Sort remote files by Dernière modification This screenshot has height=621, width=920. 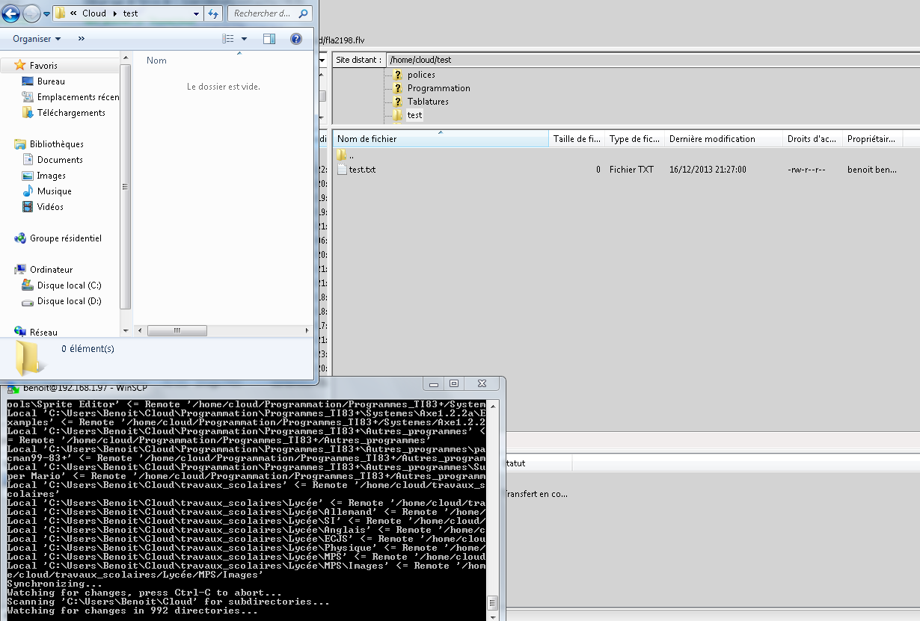723,139
